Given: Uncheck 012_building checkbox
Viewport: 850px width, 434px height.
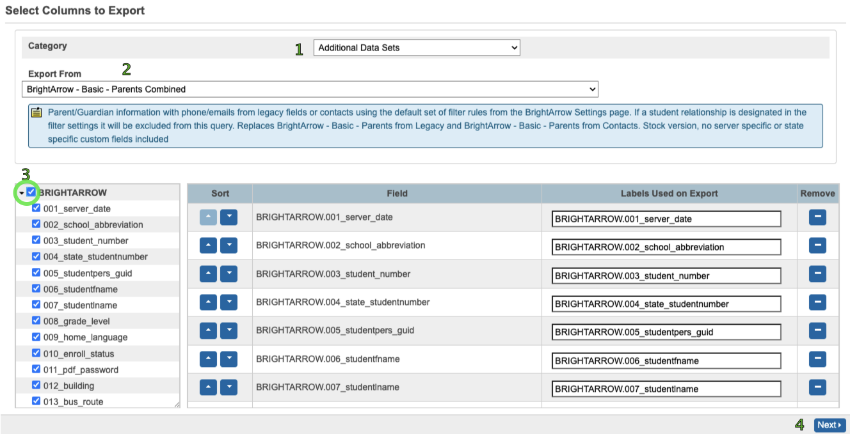Looking at the screenshot, I should [x=36, y=385].
